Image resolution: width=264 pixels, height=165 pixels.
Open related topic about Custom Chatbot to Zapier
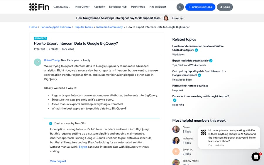click(x=198, y=48)
